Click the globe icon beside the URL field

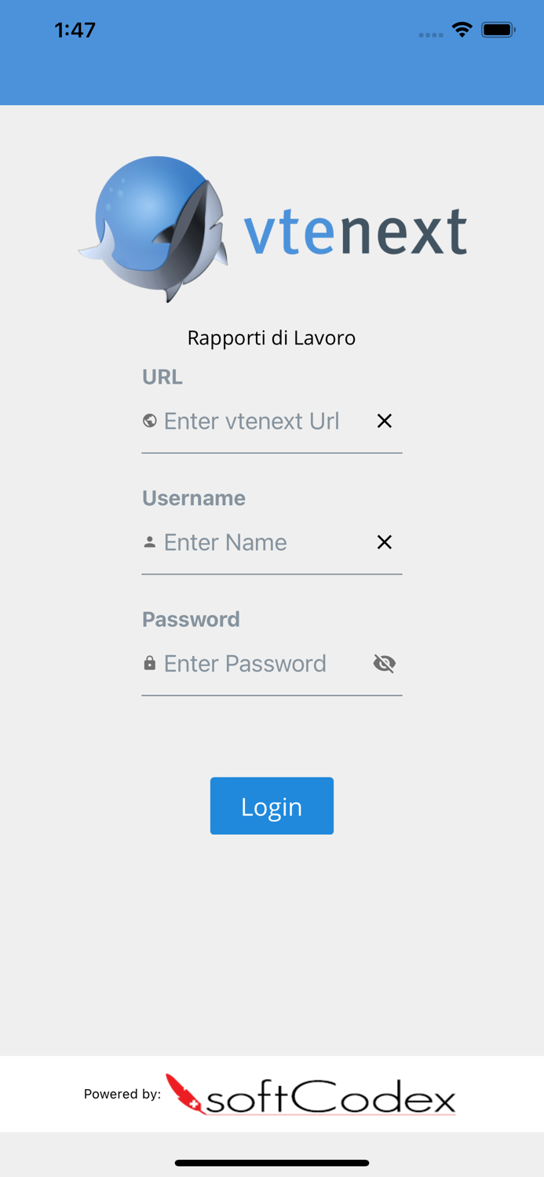click(x=149, y=421)
